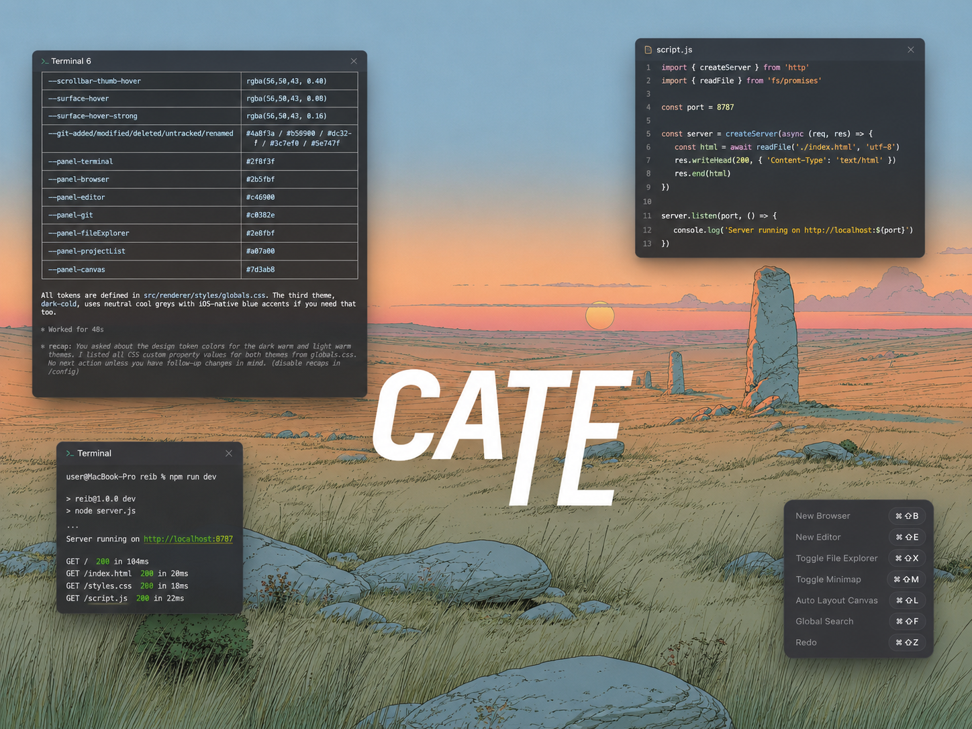The height and width of the screenshot is (729, 972).
Task: Click the --panel-browser token cell
Action: [x=141, y=179]
